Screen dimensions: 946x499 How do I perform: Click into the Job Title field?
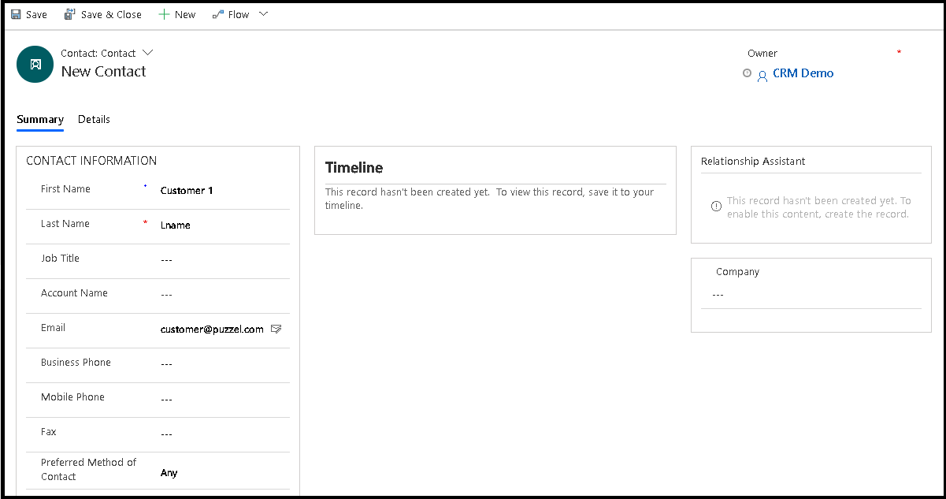point(221,260)
